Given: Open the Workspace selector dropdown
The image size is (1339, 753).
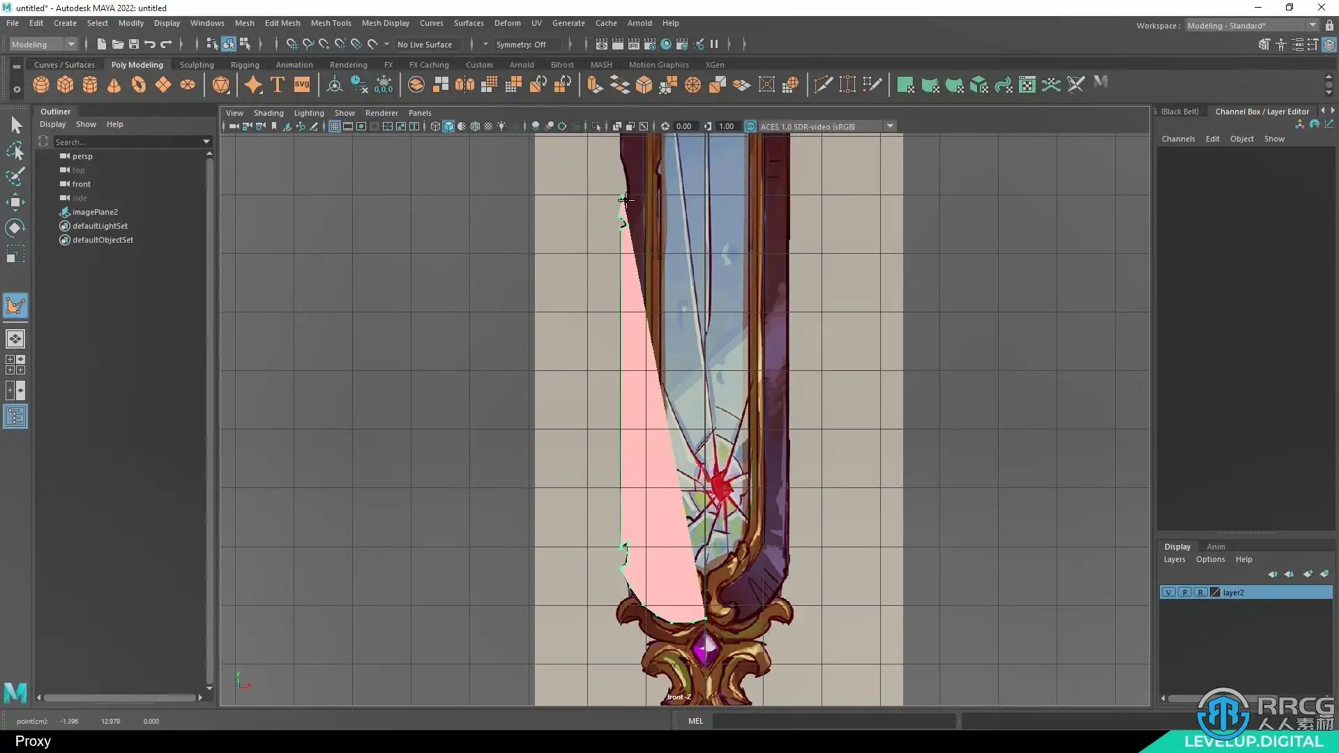Looking at the screenshot, I should click(1312, 26).
